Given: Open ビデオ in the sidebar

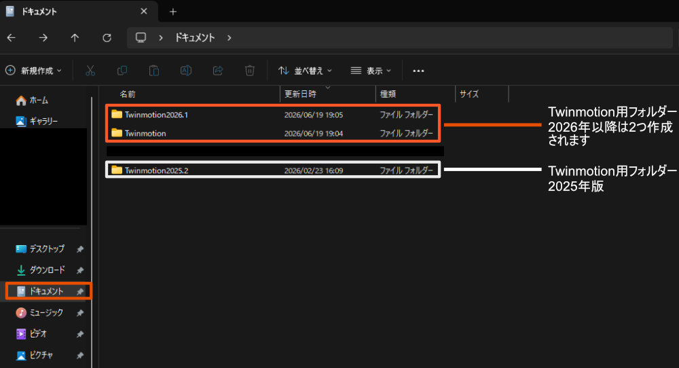Looking at the screenshot, I should point(31,334).
